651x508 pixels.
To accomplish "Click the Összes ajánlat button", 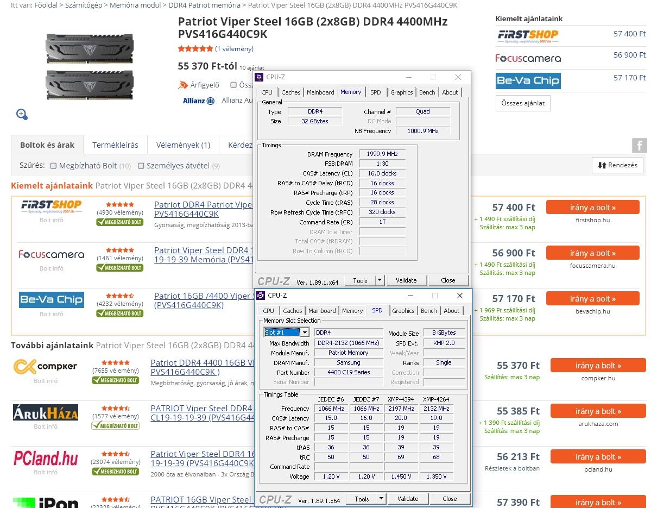I will [523, 103].
